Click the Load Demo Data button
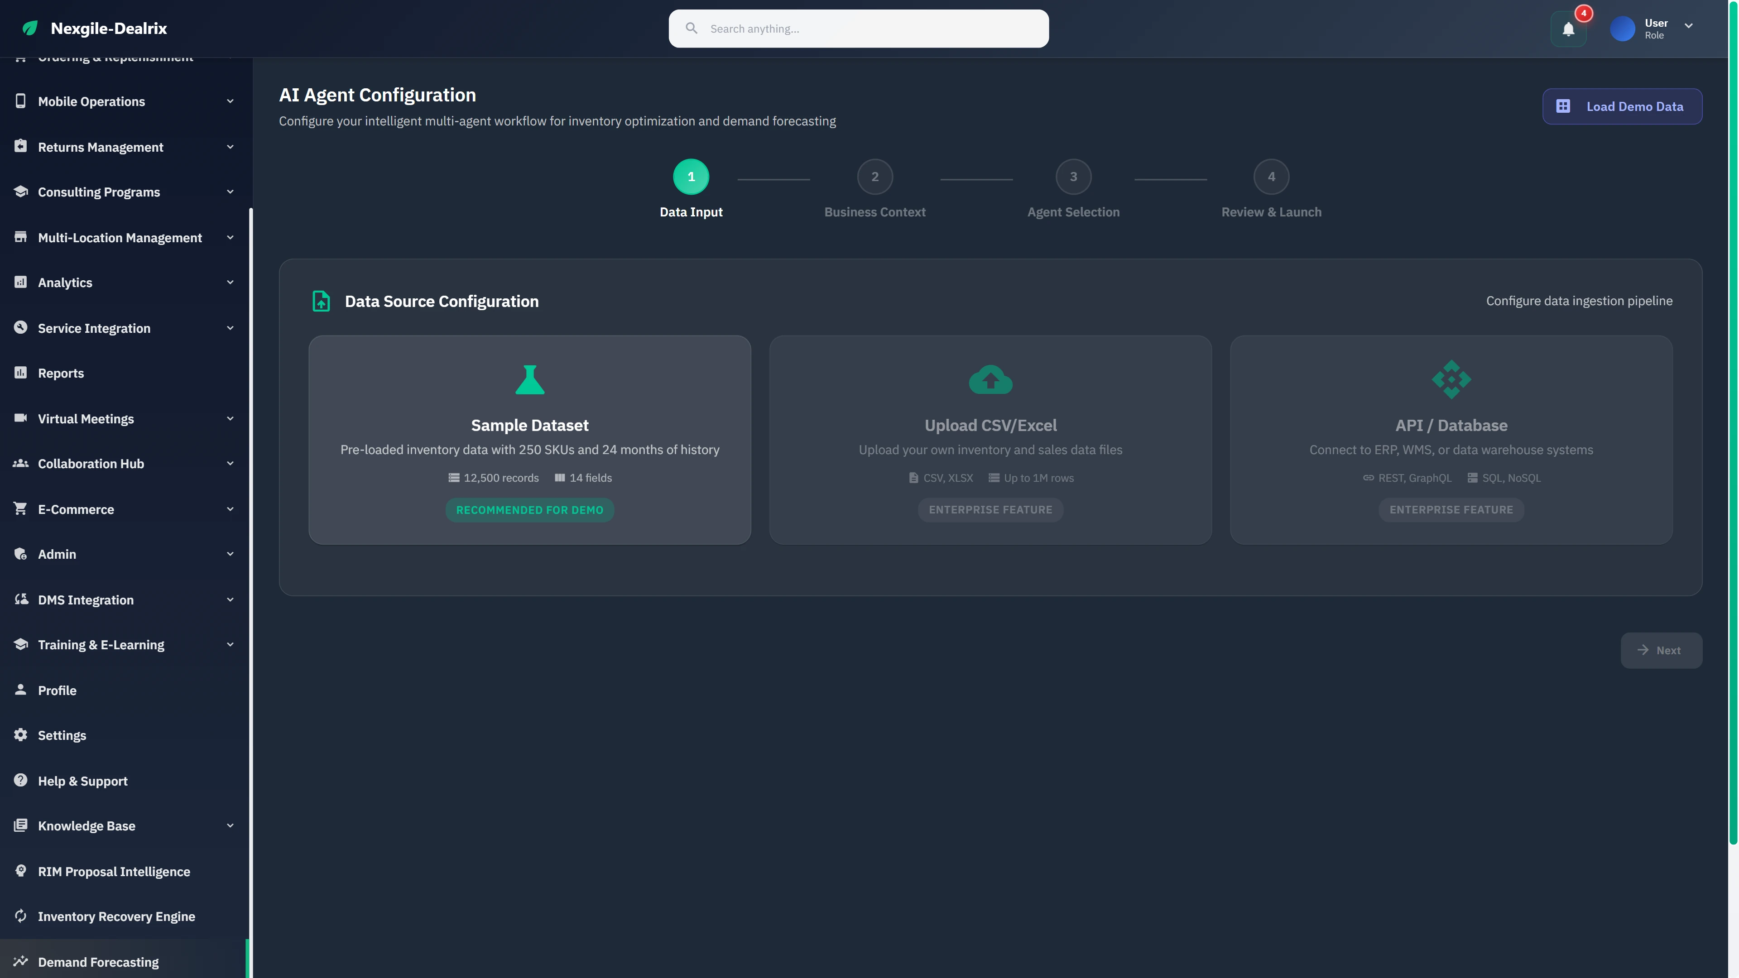 pyautogui.click(x=1622, y=106)
